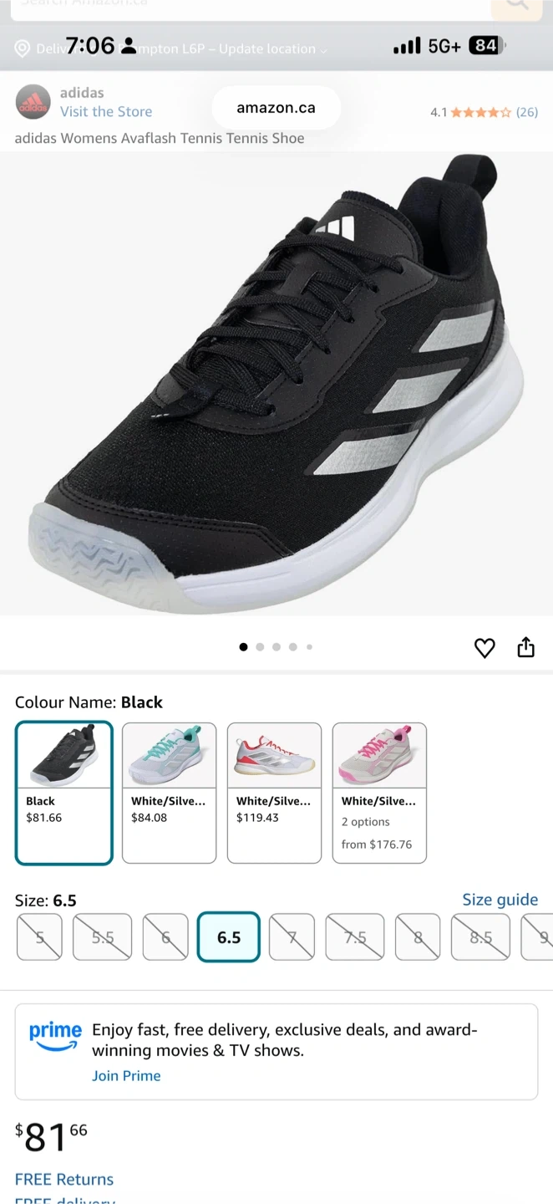Join Prime via the link

click(x=126, y=1076)
